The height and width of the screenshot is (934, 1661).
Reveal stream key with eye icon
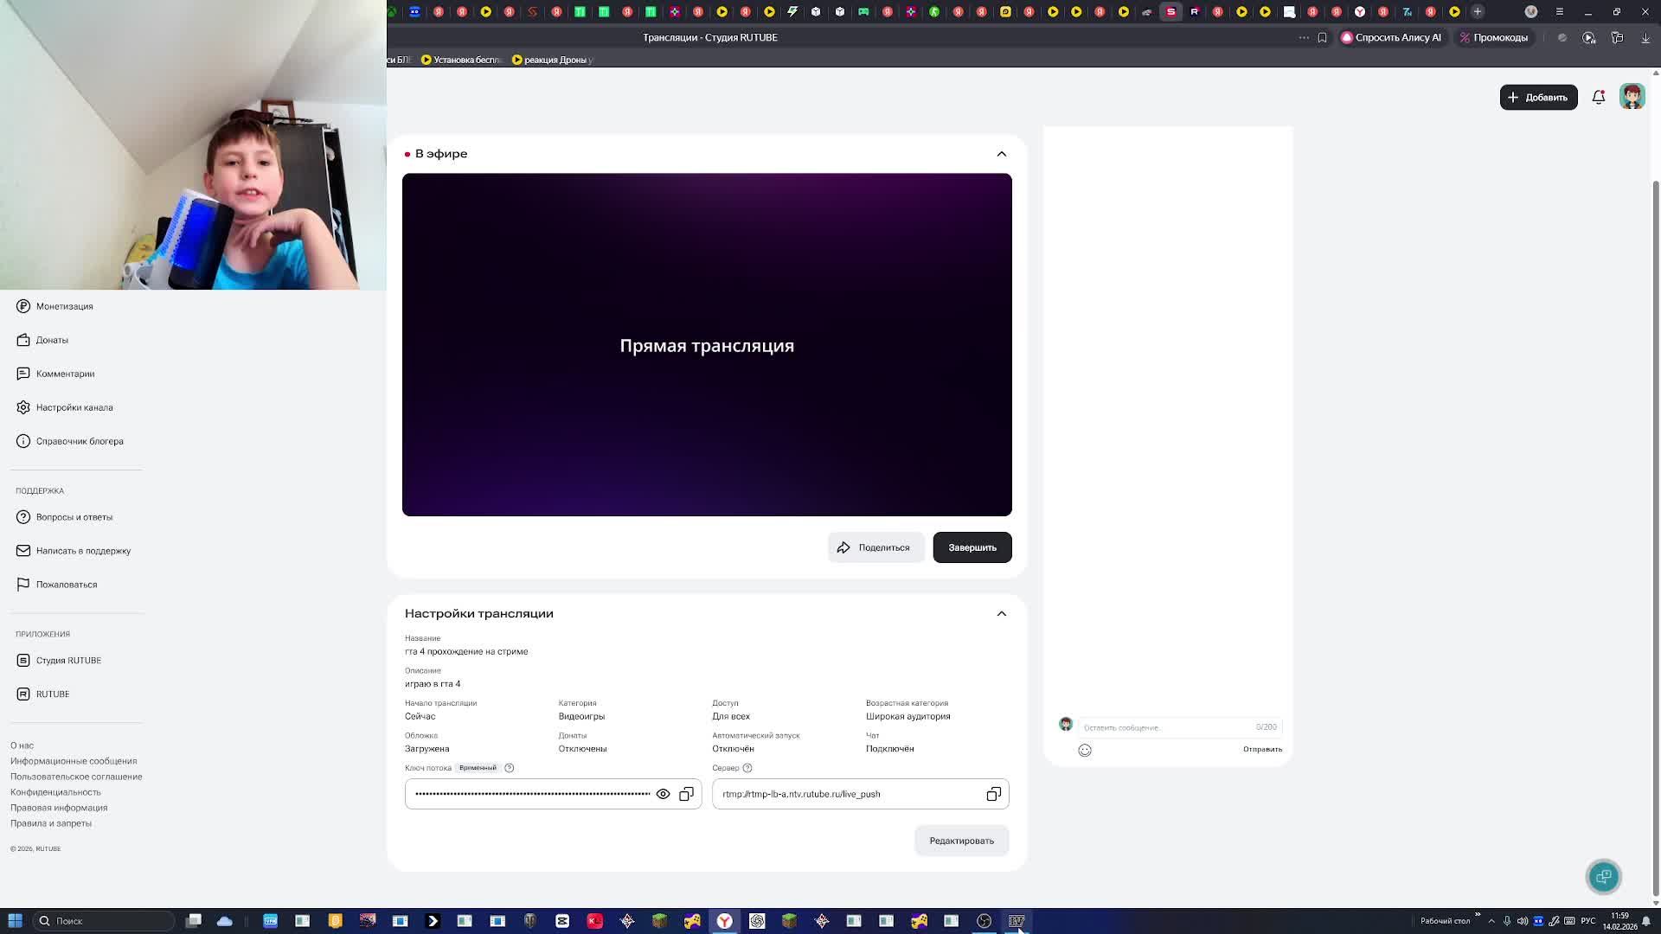663,794
